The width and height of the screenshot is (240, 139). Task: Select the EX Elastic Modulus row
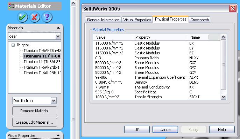157,43
